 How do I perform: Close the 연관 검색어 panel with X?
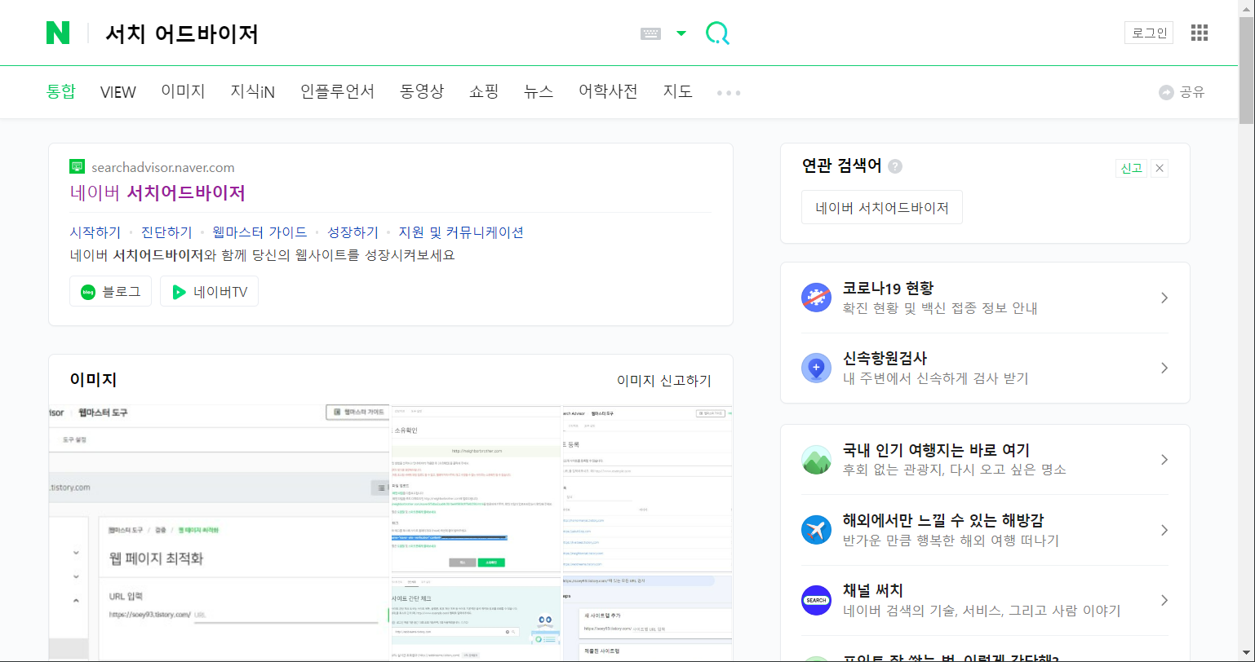pyautogui.click(x=1160, y=168)
